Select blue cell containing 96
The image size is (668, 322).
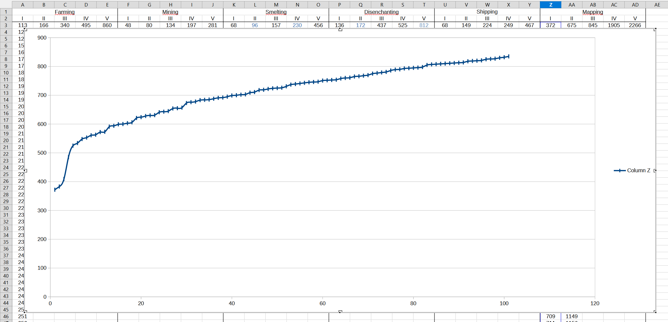(255, 25)
